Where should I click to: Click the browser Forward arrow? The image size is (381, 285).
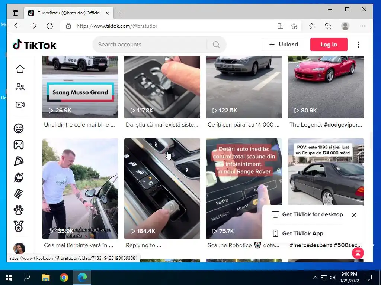(x=33, y=26)
